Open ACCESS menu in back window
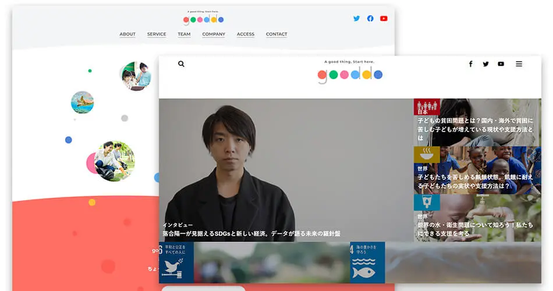 point(246,34)
